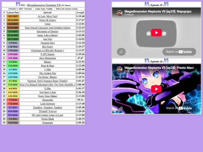Click Watch on YouTube for the Presto Mask video
This screenshot has width=203, height=152.
pos(179,108)
